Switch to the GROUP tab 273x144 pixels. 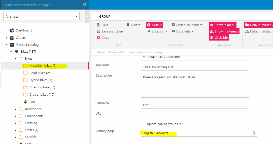coord(105,16)
